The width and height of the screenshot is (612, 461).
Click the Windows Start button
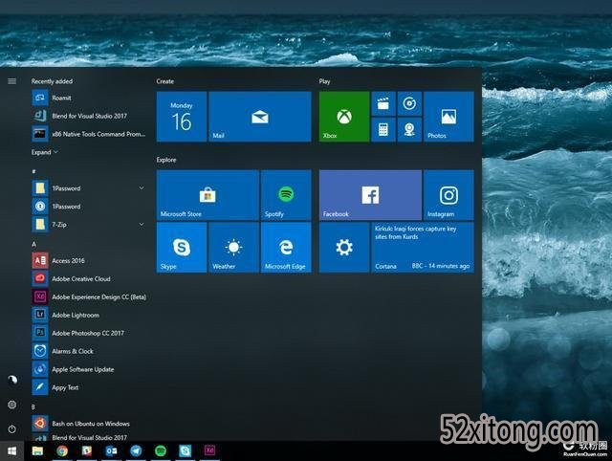coord(12,451)
